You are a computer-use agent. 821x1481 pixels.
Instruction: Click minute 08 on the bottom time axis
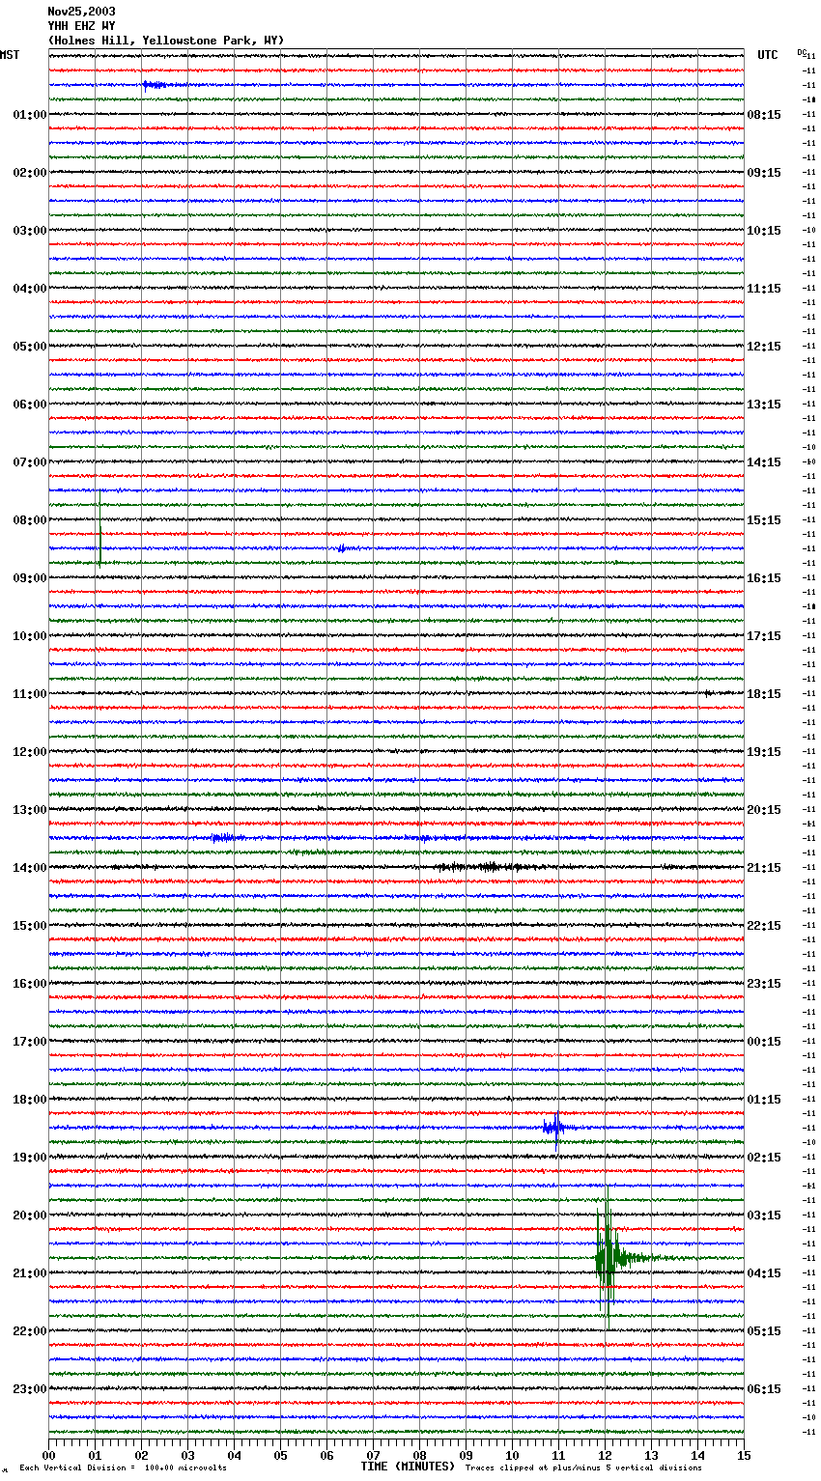click(x=419, y=1455)
